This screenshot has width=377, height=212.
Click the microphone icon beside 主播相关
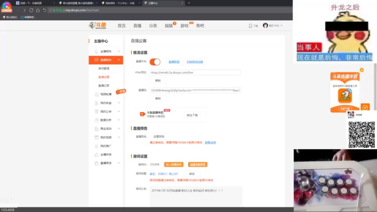tap(96, 51)
